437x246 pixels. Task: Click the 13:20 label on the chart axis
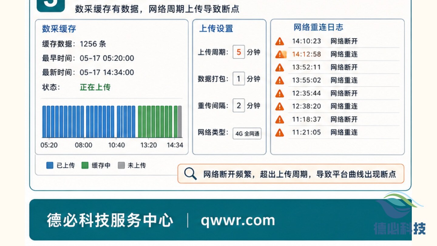coord(149,145)
